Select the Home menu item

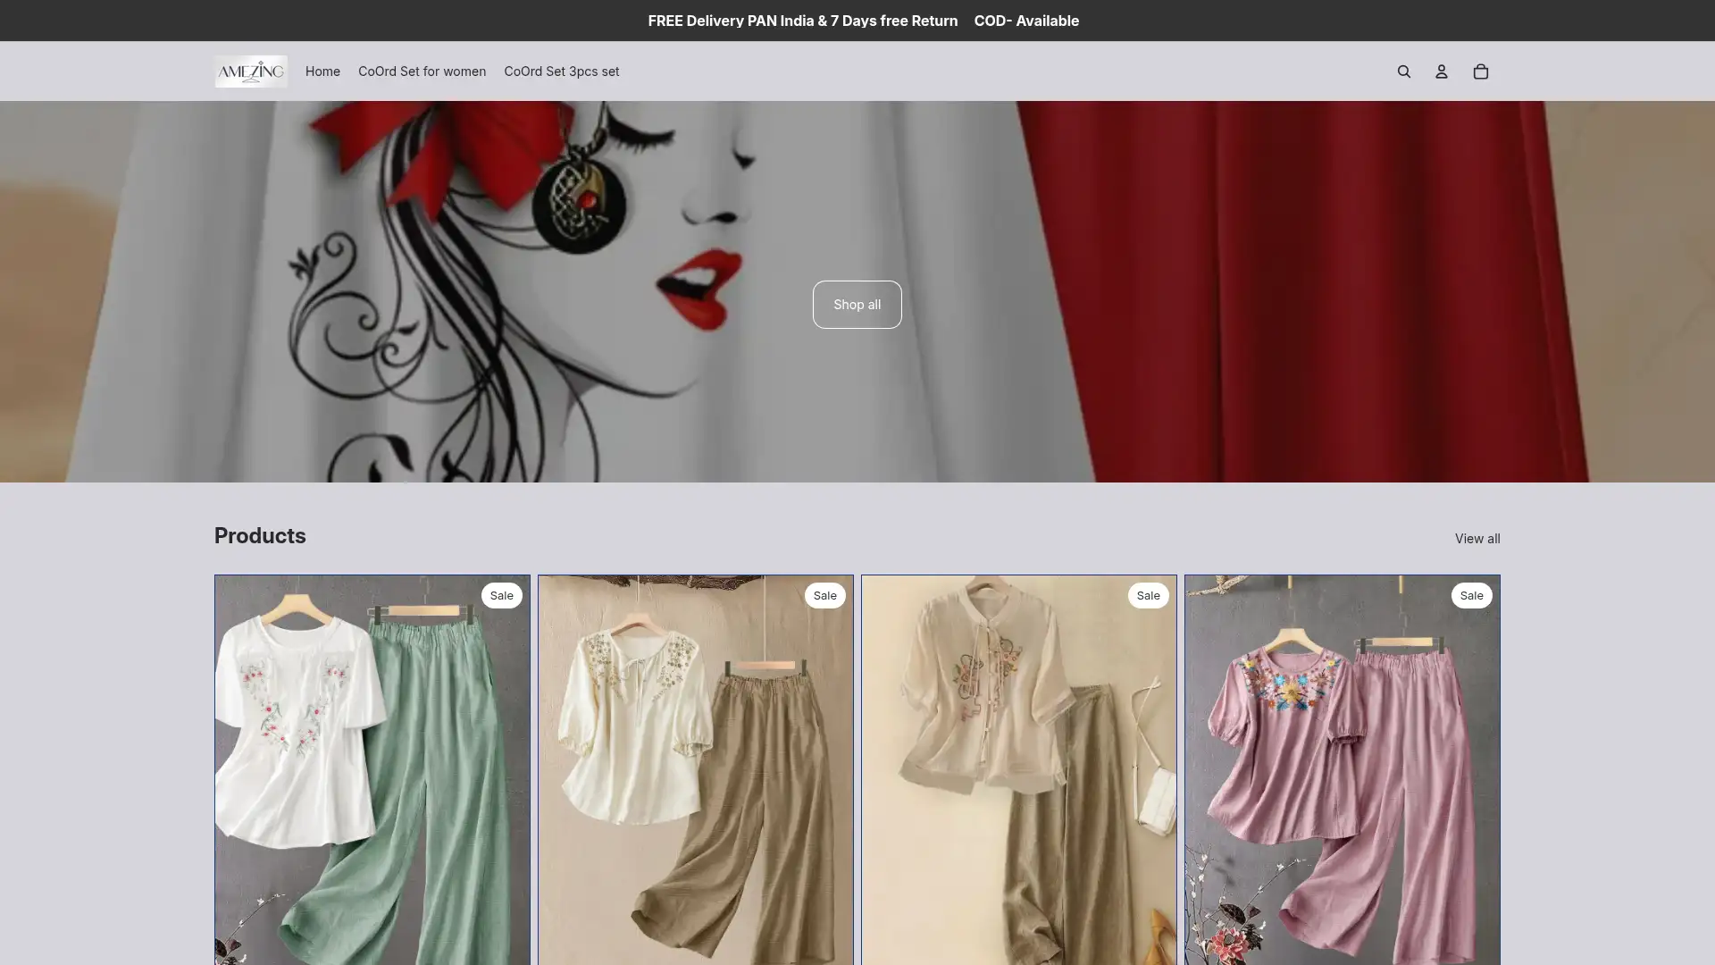tap(322, 71)
